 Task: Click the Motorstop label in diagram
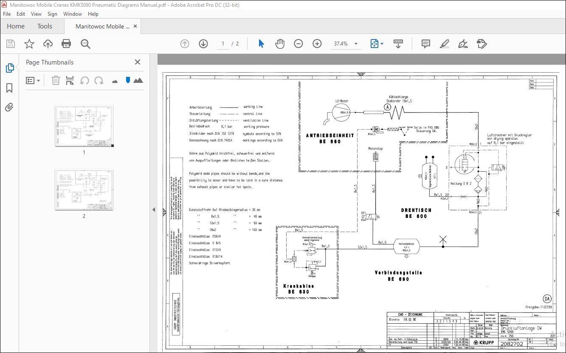click(375, 148)
